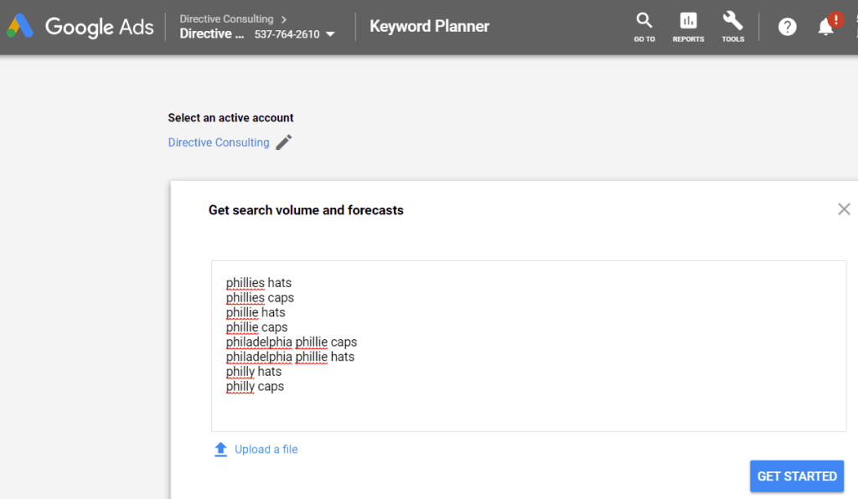Screen dimensions: 858x499
Task: Click the upload arrow icon
Action: [220, 450]
